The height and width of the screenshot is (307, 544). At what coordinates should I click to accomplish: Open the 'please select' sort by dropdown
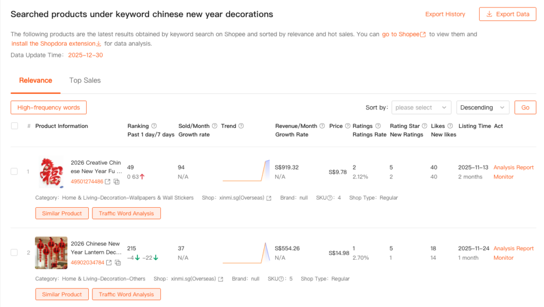[421, 108]
